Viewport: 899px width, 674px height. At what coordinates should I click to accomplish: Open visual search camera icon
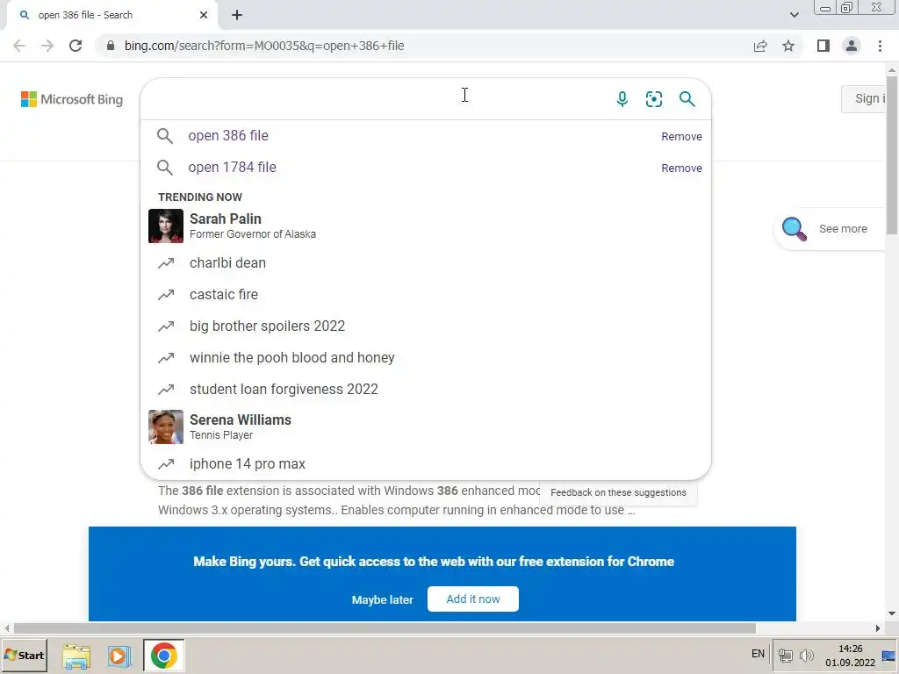654,99
